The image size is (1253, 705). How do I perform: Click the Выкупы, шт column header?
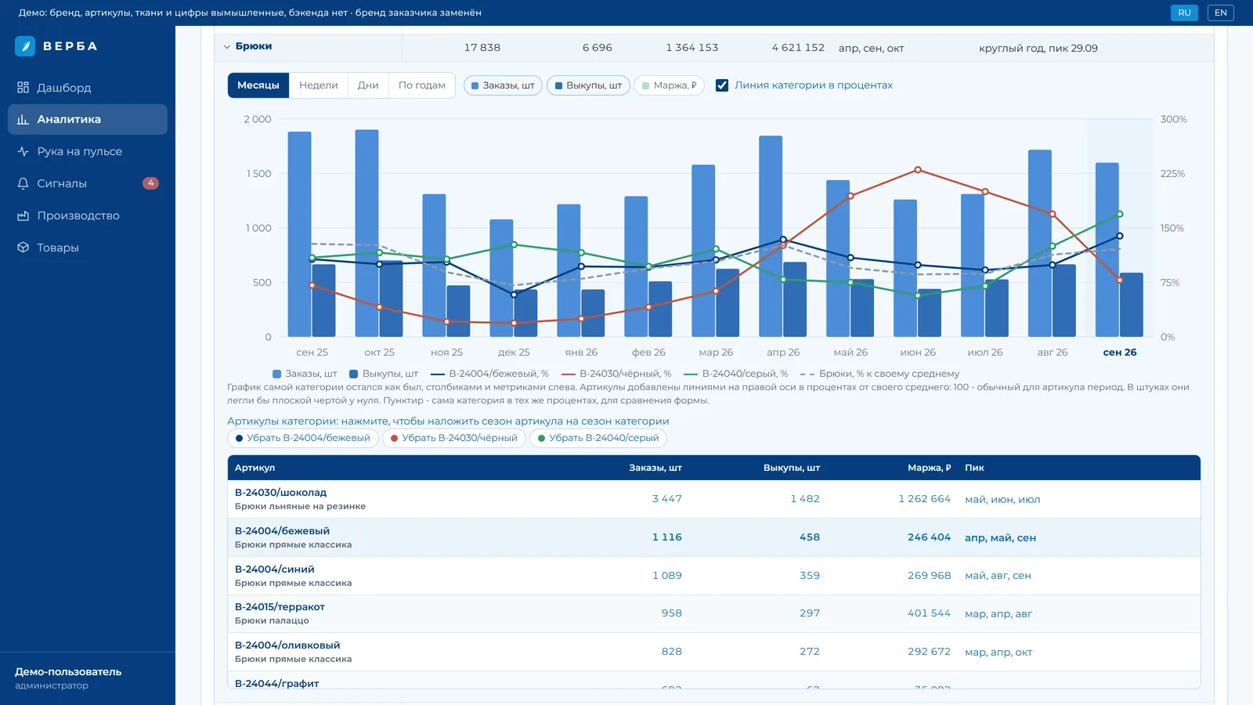coord(792,468)
